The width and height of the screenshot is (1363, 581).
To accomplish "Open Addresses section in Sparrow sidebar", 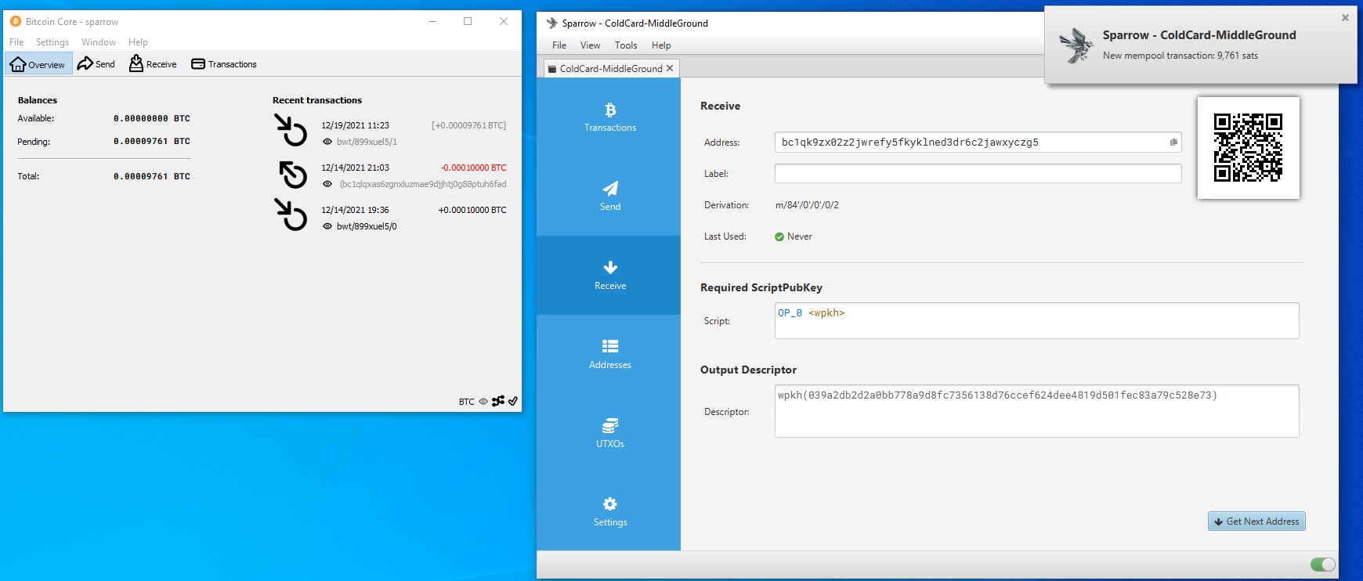I will (x=609, y=355).
